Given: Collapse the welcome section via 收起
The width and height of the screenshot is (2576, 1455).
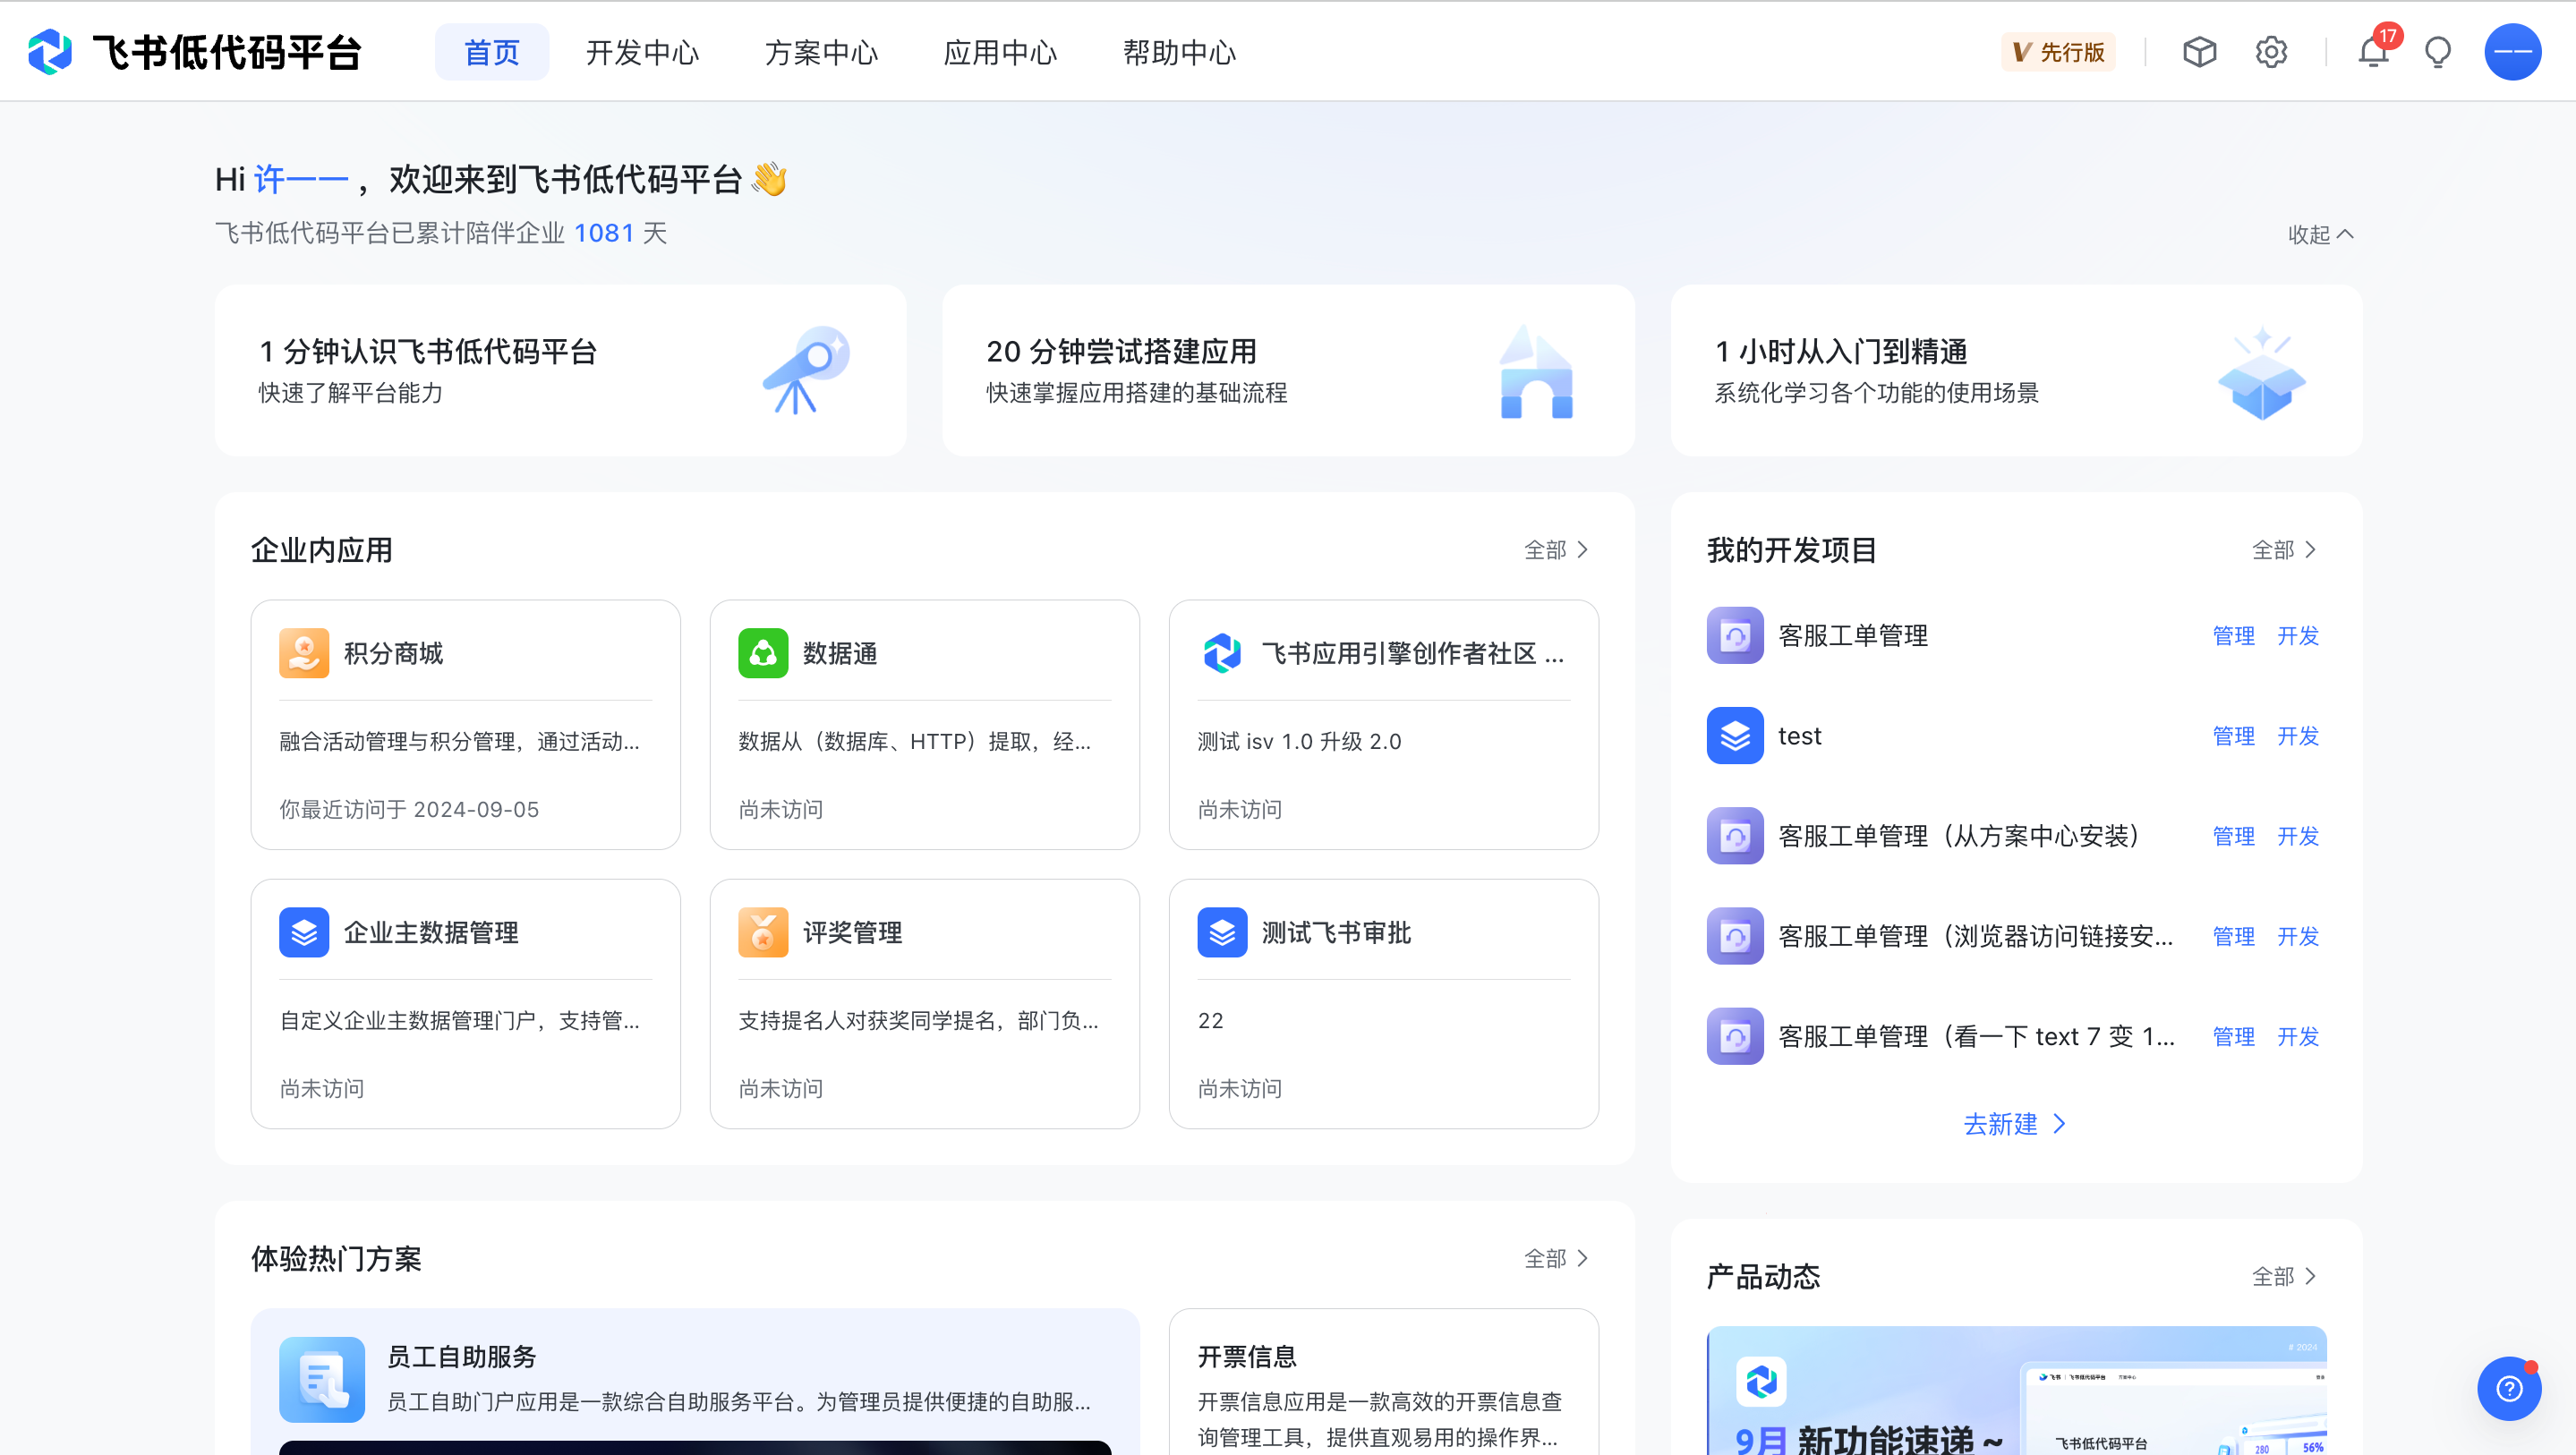Looking at the screenshot, I should 2320,234.
